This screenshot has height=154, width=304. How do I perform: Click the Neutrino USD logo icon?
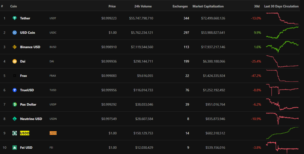[x=14, y=119]
